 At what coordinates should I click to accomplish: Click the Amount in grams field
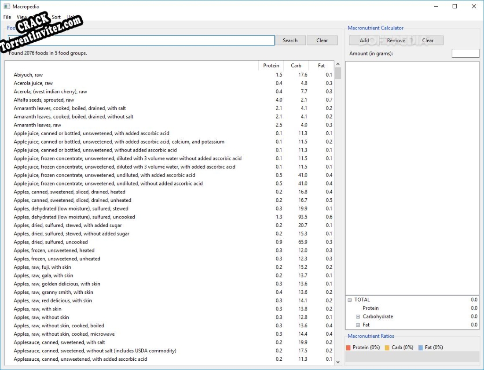[465, 53]
